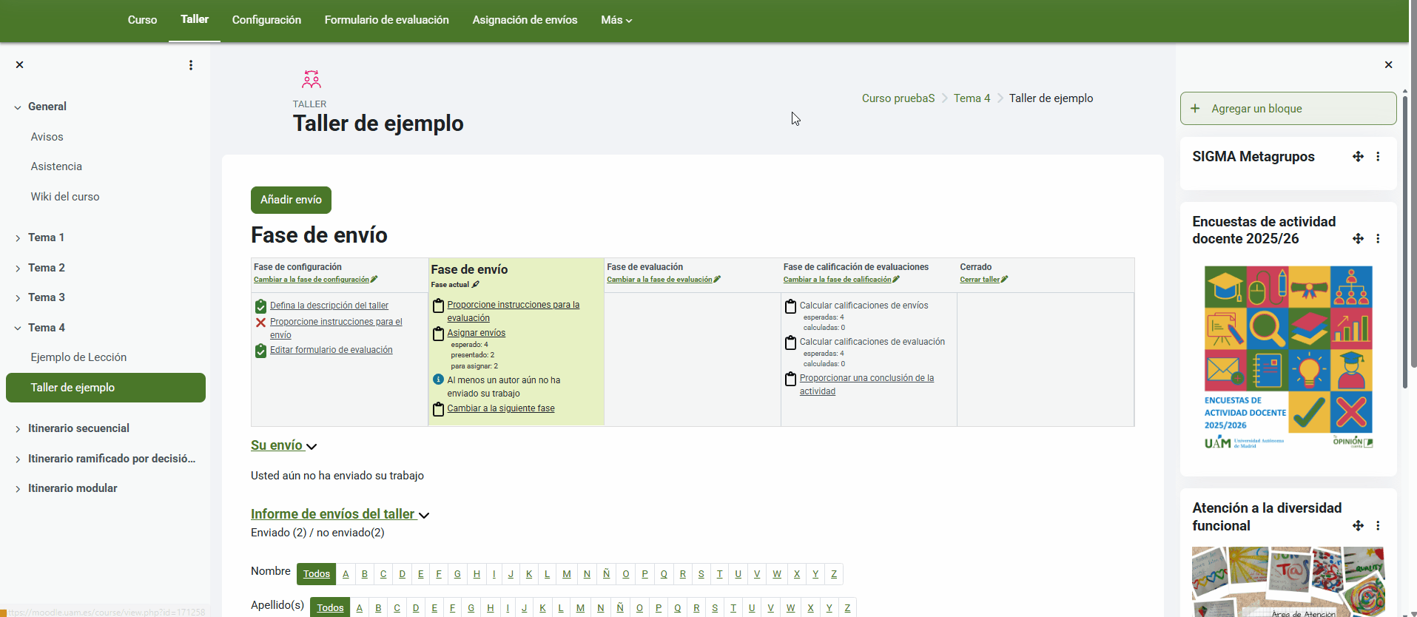Click the Añadir envío button
Screen dimensions: 1417x617
click(291, 200)
